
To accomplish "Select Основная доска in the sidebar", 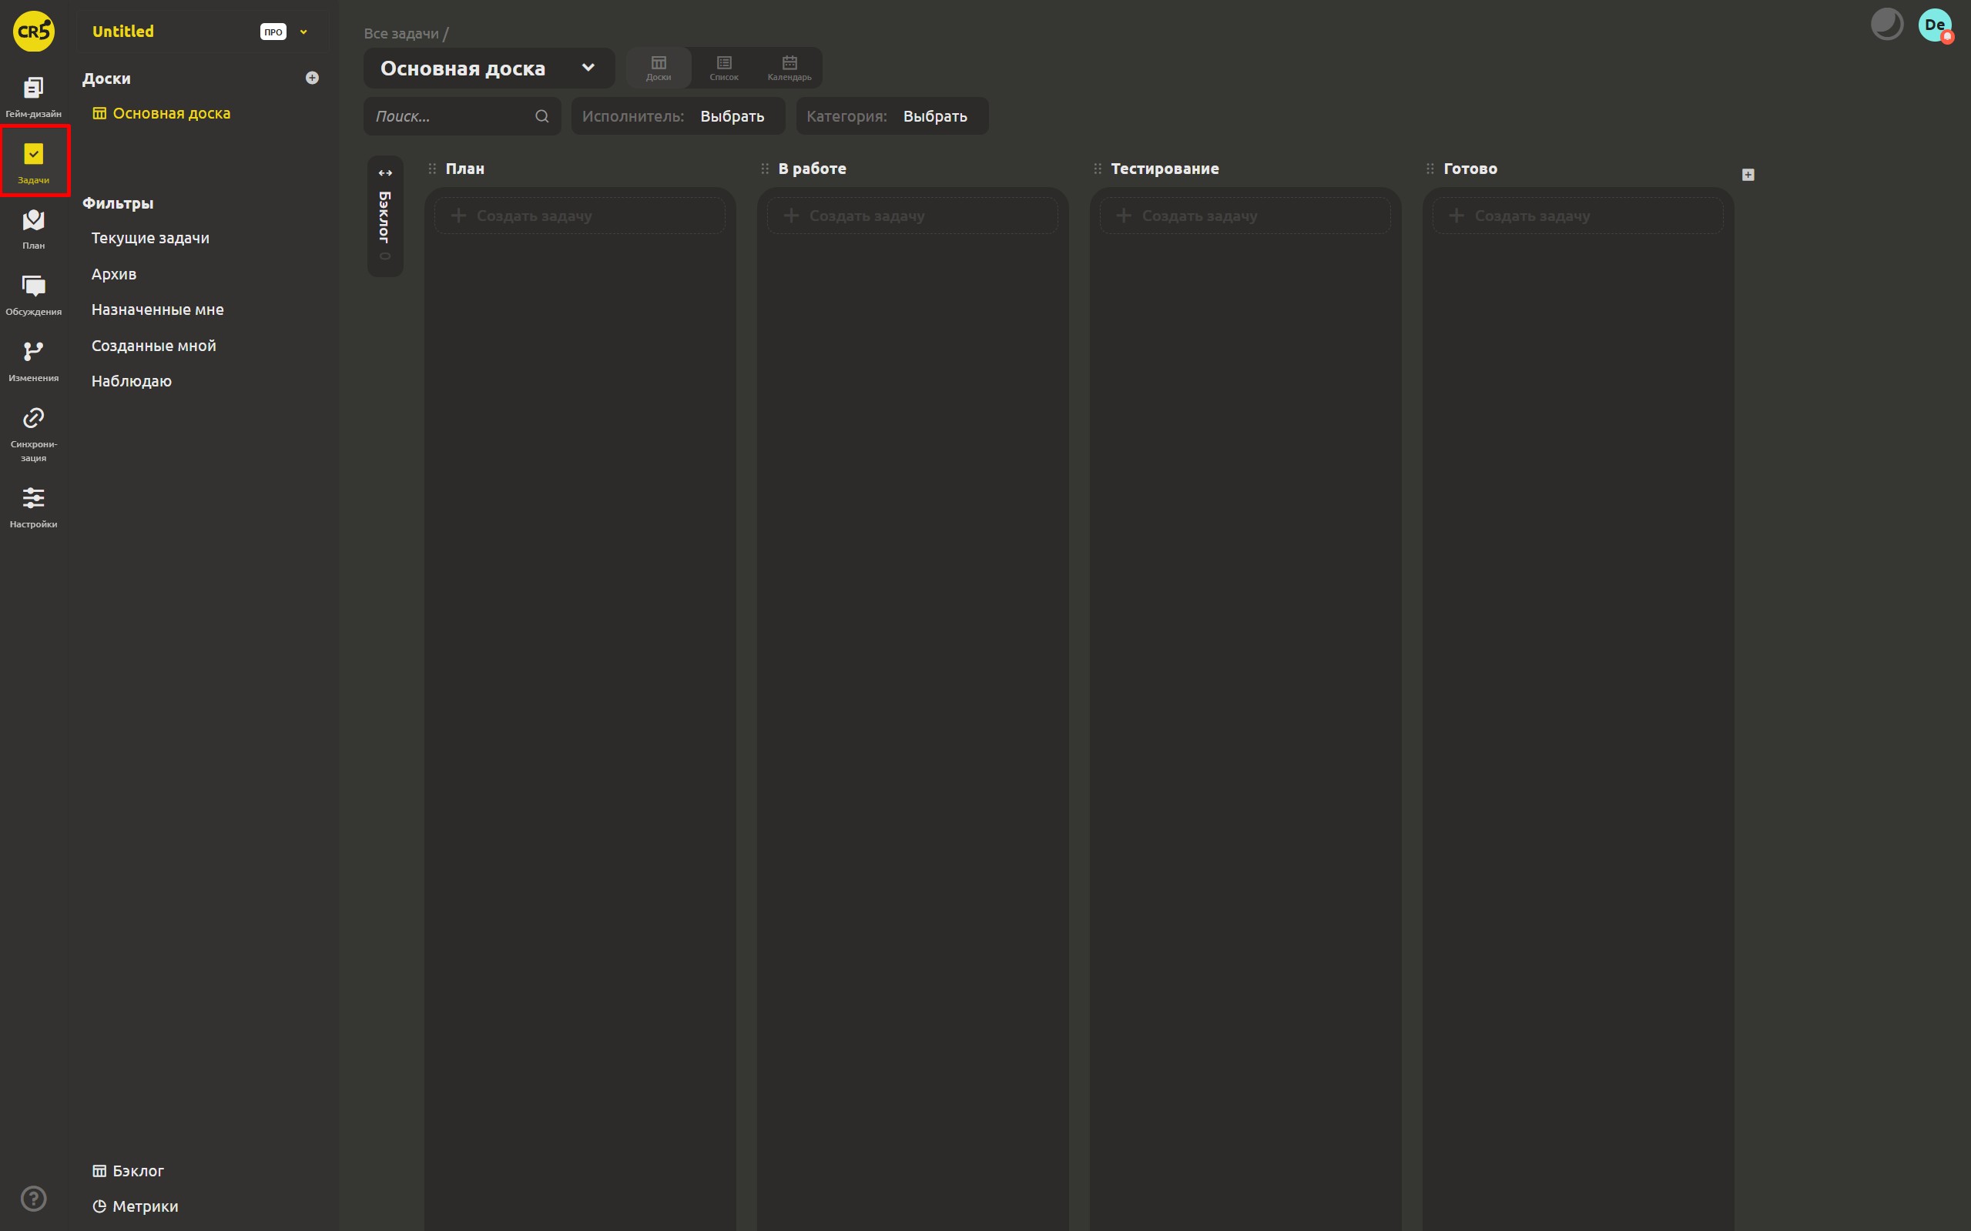I will pos(161,113).
